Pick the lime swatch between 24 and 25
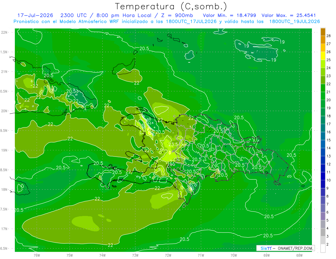This screenshot has width=336, height=259. [x=323, y=64]
